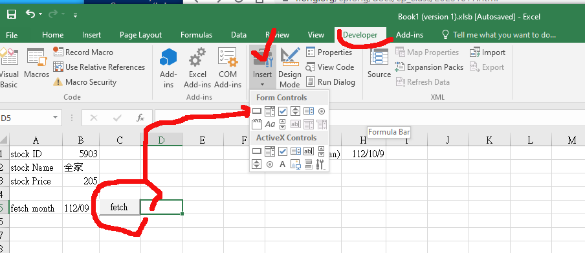585x253 pixels.
Task: Select the Group Box form control
Action: [x=257, y=124]
